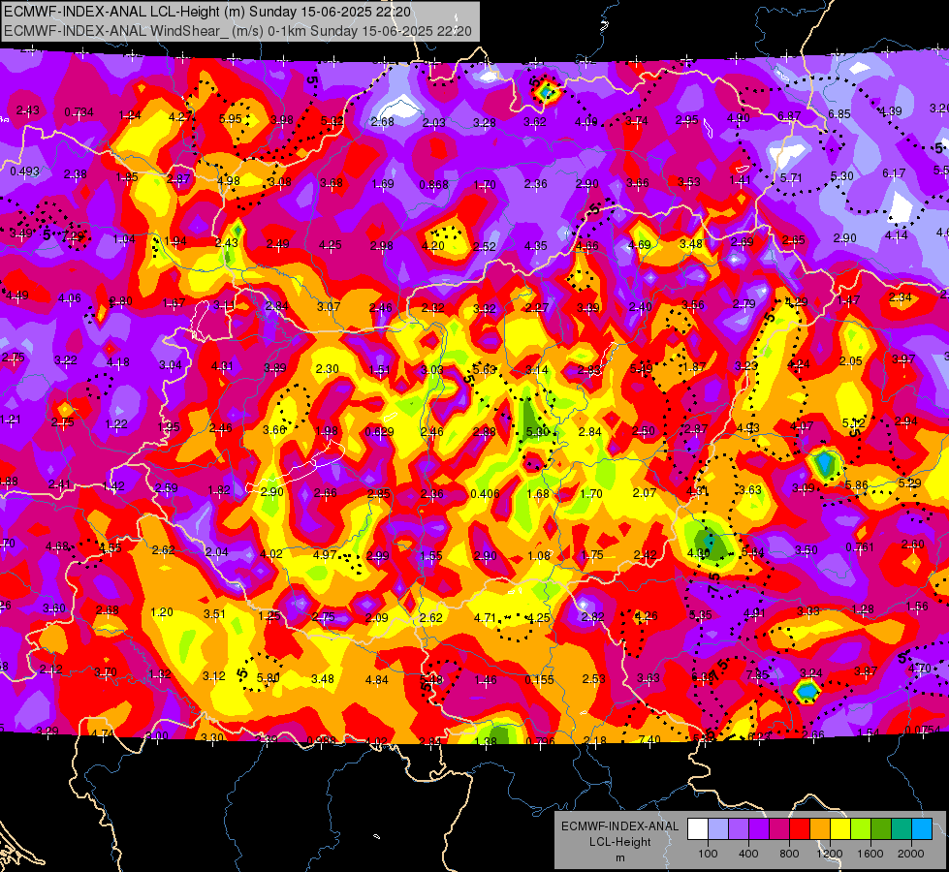This screenshot has height=872, width=949.
Task: Click the wind shear value 0.155
Action: click(539, 679)
